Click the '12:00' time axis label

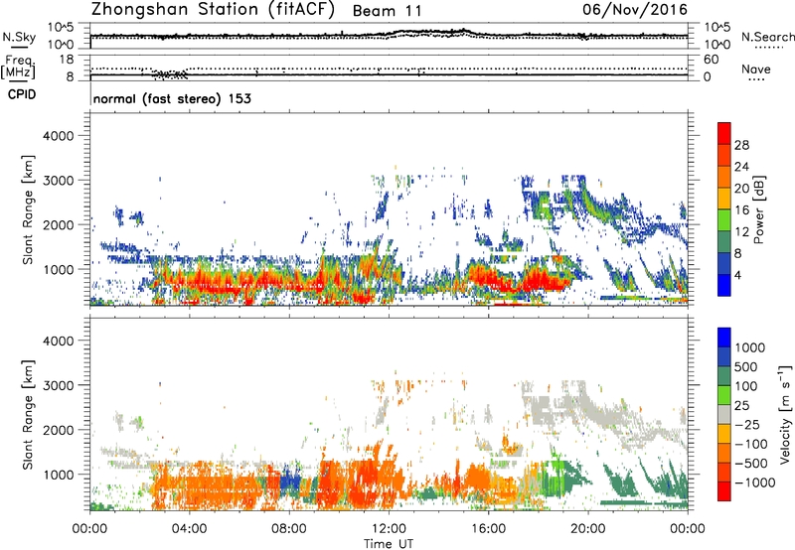pyautogui.click(x=389, y=529)
